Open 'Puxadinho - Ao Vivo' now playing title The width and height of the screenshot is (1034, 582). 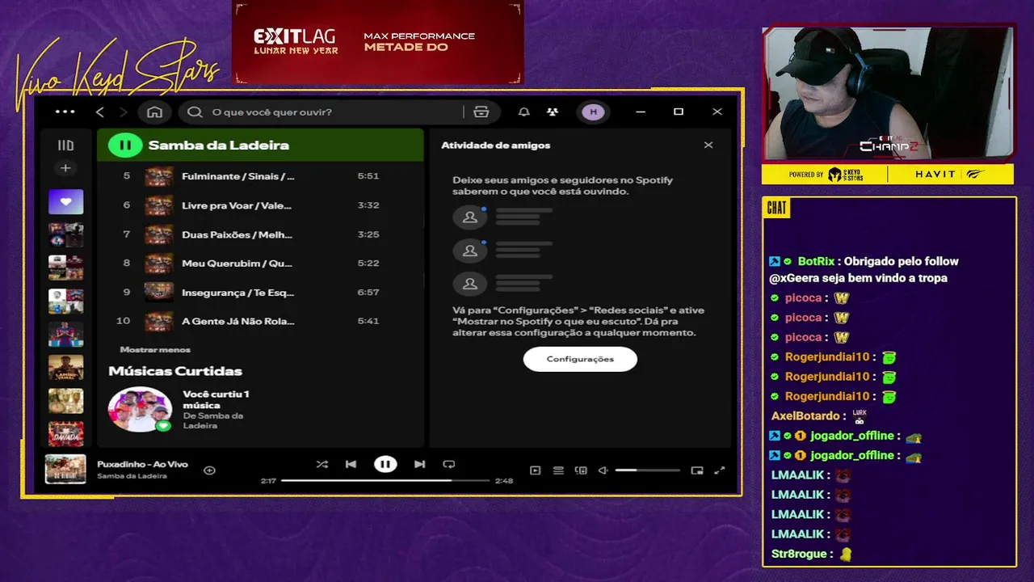pos(142,465)
